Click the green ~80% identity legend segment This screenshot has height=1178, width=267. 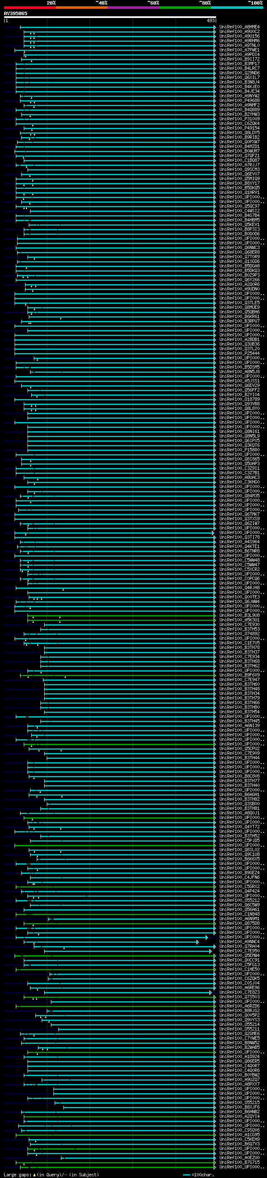coord(185,8)
